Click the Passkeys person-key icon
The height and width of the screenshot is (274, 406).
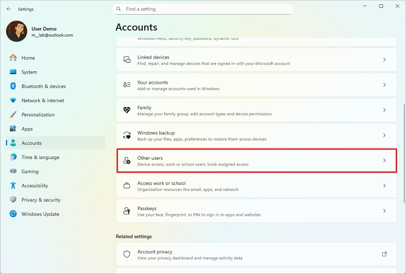click(x=127, y=211)
